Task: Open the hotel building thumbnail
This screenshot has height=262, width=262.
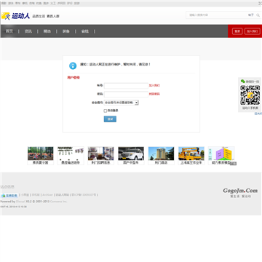Action: [x=161, y=154]
